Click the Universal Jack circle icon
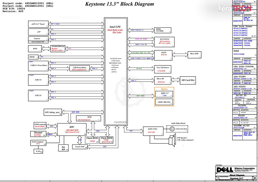The image size is (258, 182). pos(172,129)
